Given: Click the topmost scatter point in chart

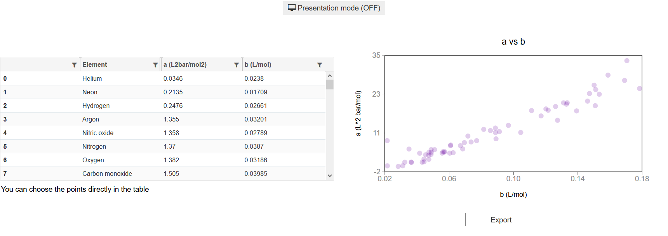Looking at the screenshot, I should coord(627,61).
